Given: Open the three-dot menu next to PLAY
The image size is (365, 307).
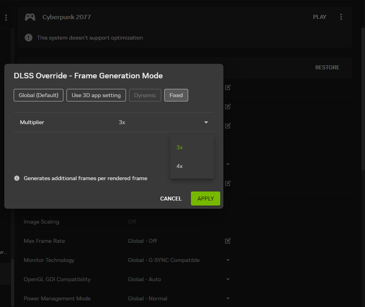Looking at the screenshot, I should tap(341, 17).
